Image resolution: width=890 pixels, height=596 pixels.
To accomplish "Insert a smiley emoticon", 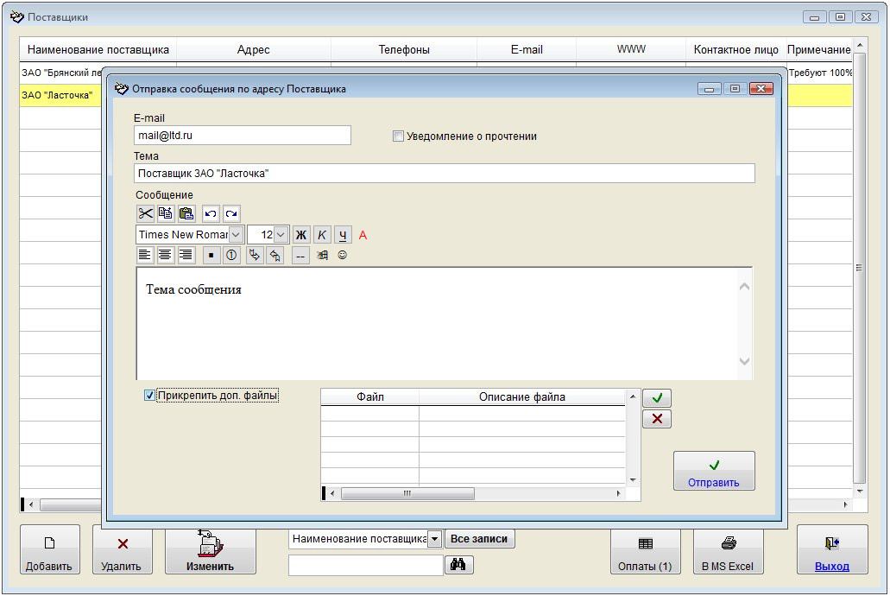I will pos(342,256).
